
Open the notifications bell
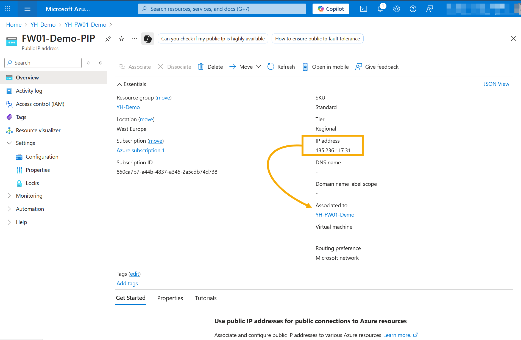coord(380,9)
